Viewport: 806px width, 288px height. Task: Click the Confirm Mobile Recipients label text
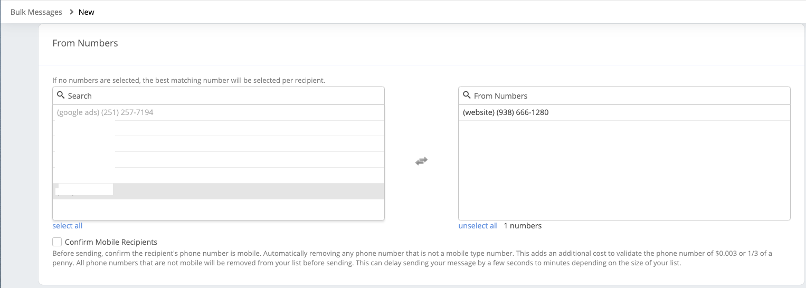tap(111, 242)
